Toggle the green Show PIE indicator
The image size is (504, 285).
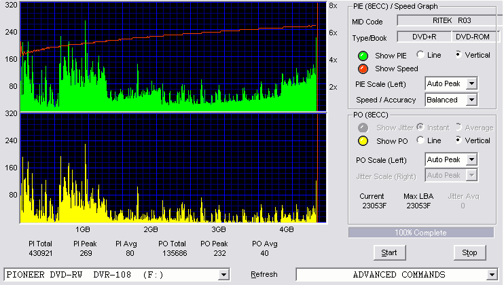click(x=363, y=56)
